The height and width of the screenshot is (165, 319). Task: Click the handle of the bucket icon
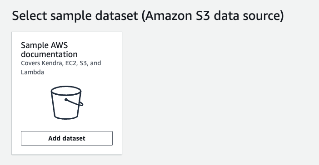75,102
